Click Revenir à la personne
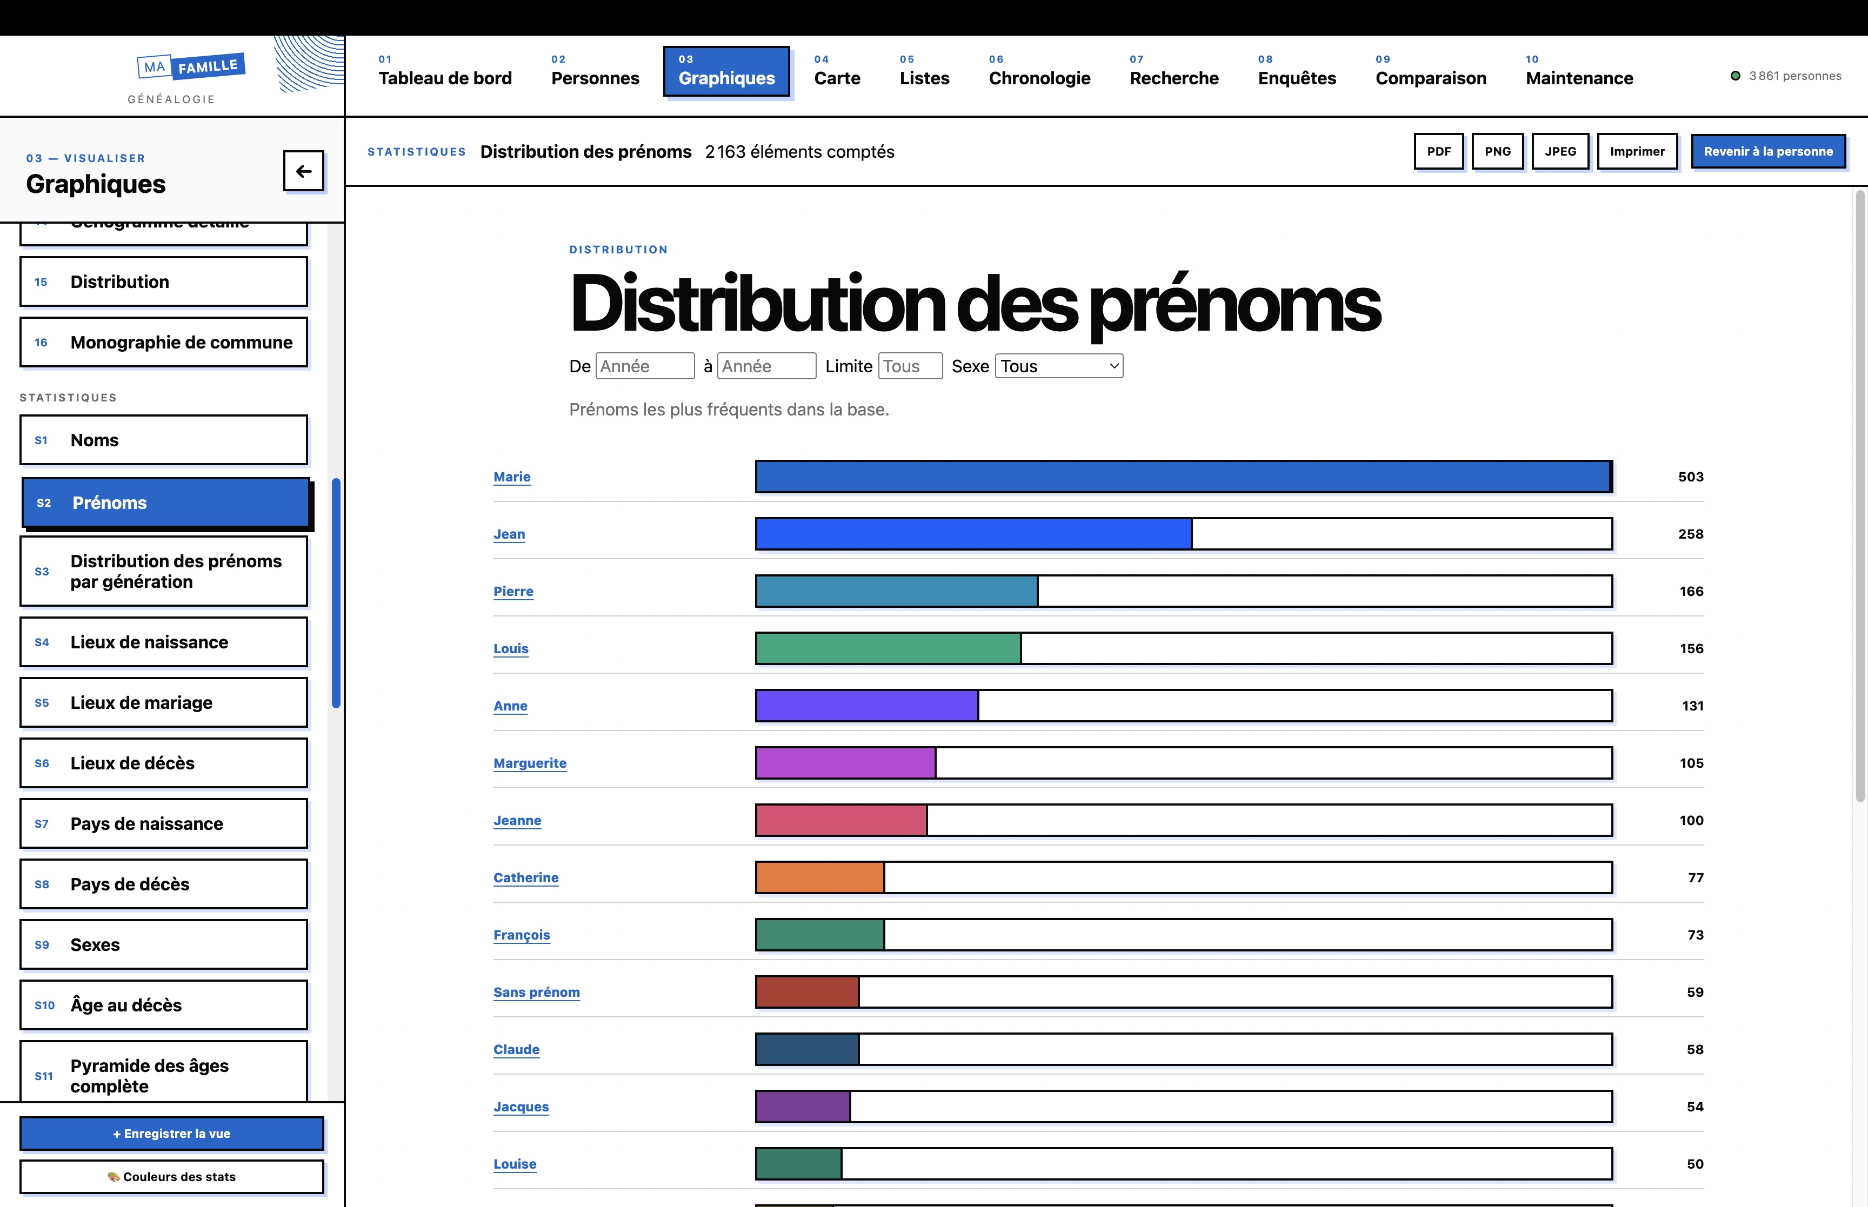1868x1207 pixels. pyautogui.click(x=1767, y=151)
